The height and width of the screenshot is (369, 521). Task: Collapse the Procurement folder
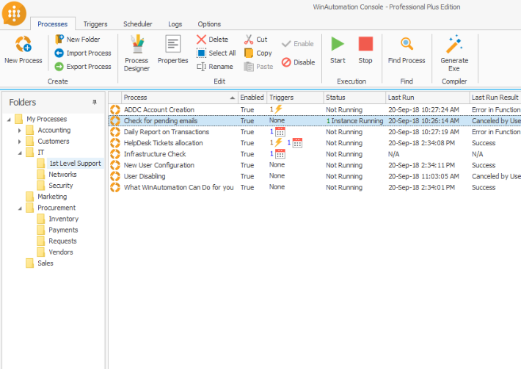[20, 208]
